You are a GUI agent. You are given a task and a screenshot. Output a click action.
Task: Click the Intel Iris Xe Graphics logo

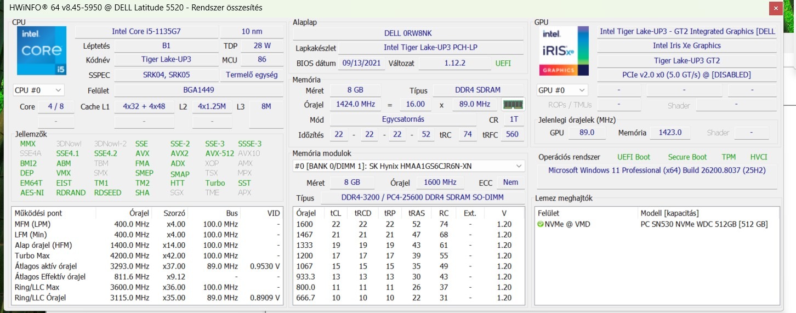(x=564, y=52)
